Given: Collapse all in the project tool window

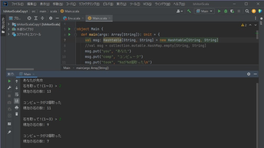Looking at the screenshot, I should coord(42,18).
